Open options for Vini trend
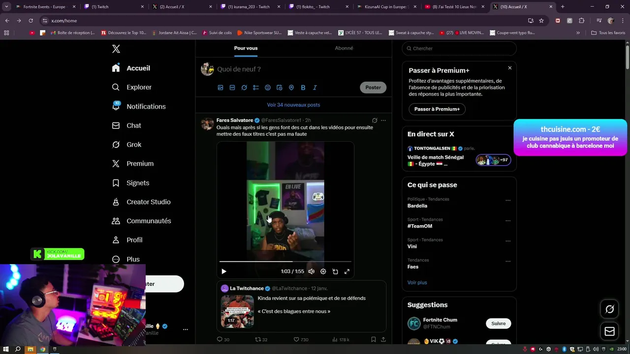 508,241
